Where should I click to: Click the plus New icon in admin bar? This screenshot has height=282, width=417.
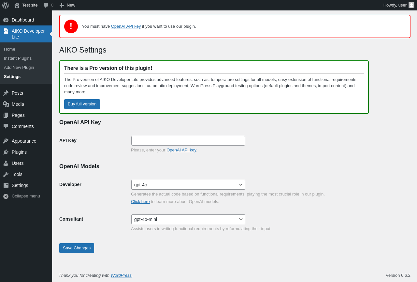[x=62, y=5]
